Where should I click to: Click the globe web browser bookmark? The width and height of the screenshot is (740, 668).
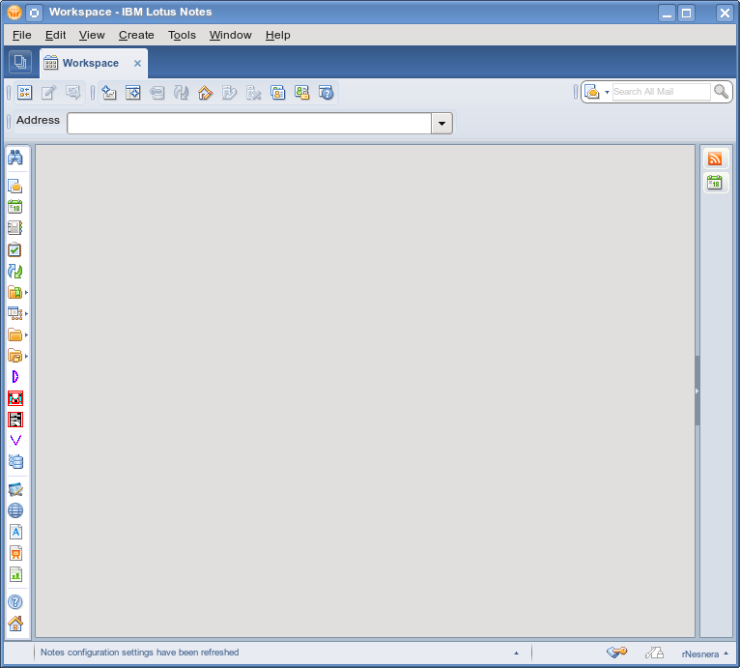point(14,510)
